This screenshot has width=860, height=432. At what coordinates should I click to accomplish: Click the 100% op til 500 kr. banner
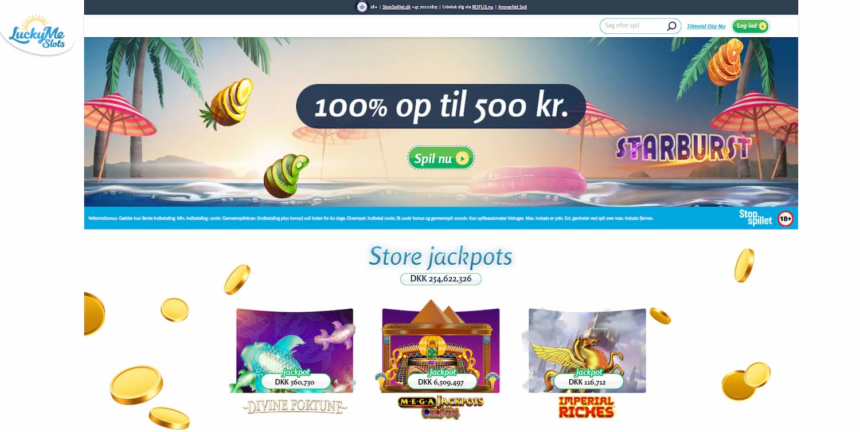441,106
